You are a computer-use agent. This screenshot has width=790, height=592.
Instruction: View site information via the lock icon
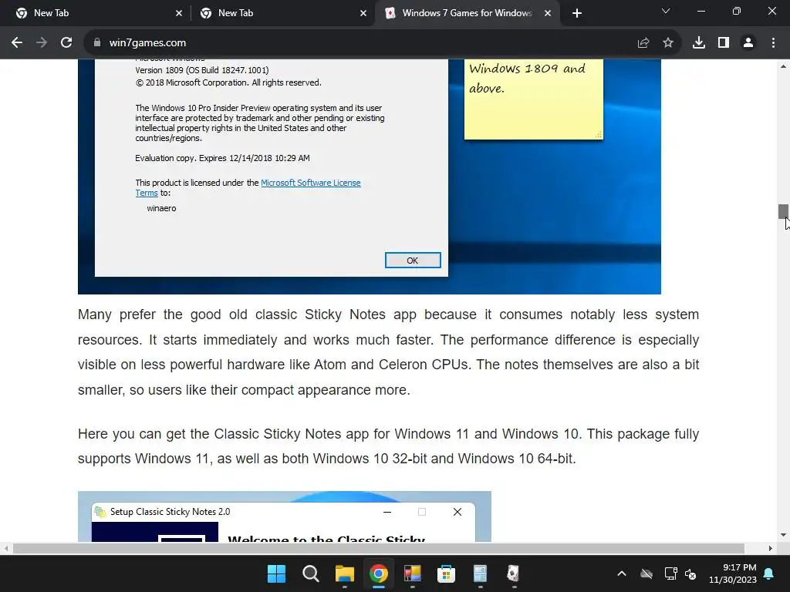[97, 43]
